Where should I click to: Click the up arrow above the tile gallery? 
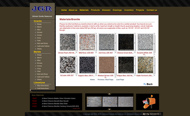(109, 94)
